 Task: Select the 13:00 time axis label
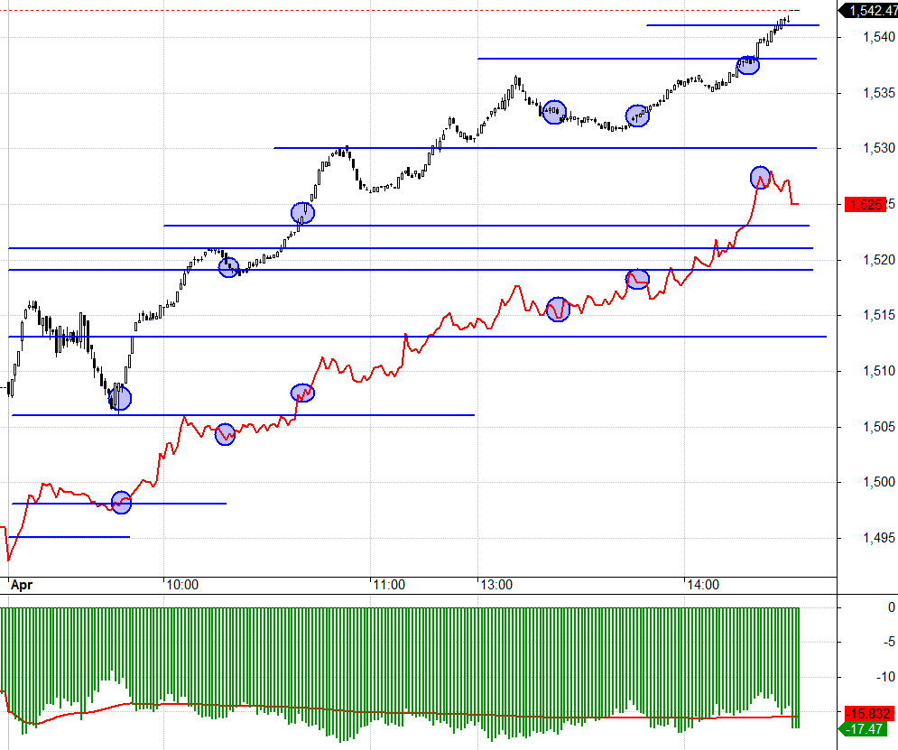pos(495,585)
